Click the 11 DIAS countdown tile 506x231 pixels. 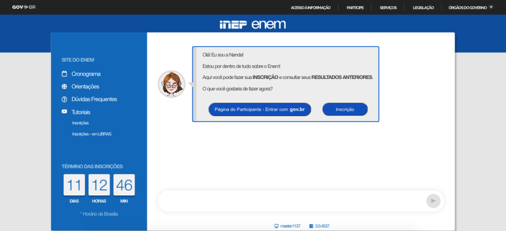tap(74, 185)
